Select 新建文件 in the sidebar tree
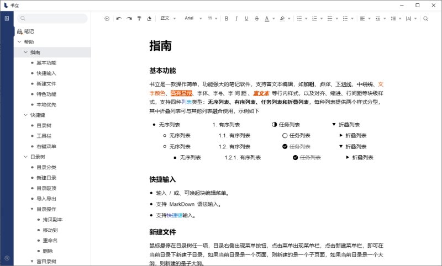Screen dimensions: 442x266 click(x=46, y=83)
